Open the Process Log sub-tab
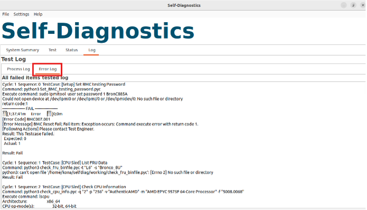 click(18, 69)
